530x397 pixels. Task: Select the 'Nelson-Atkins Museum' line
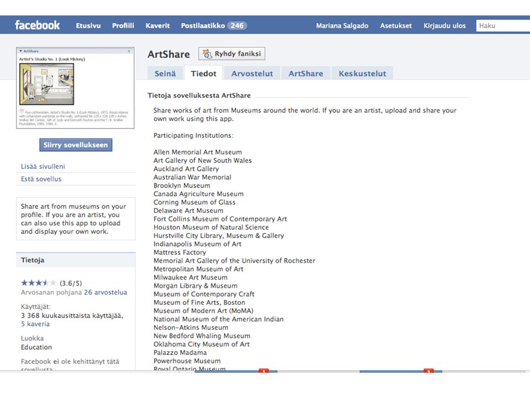[190, 328]
